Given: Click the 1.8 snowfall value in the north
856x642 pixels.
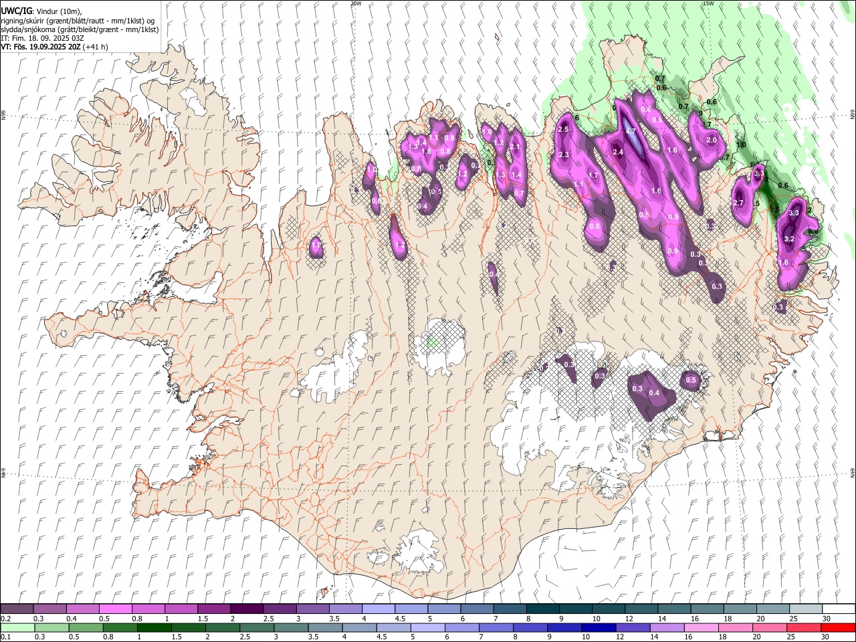Looking at the screenshot, I should (x=426, y=152).
